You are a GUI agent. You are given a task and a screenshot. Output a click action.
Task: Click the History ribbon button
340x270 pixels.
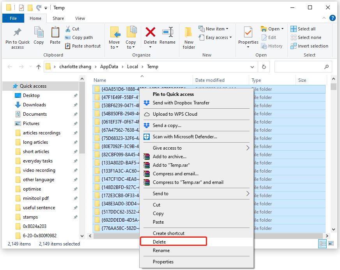click(x=272, y=46)
